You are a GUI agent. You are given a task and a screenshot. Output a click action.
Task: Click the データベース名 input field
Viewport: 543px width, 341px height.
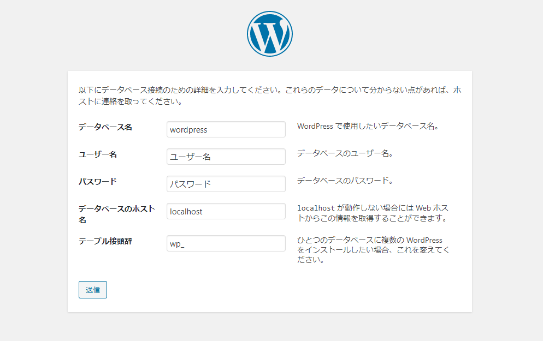point(226,129)
